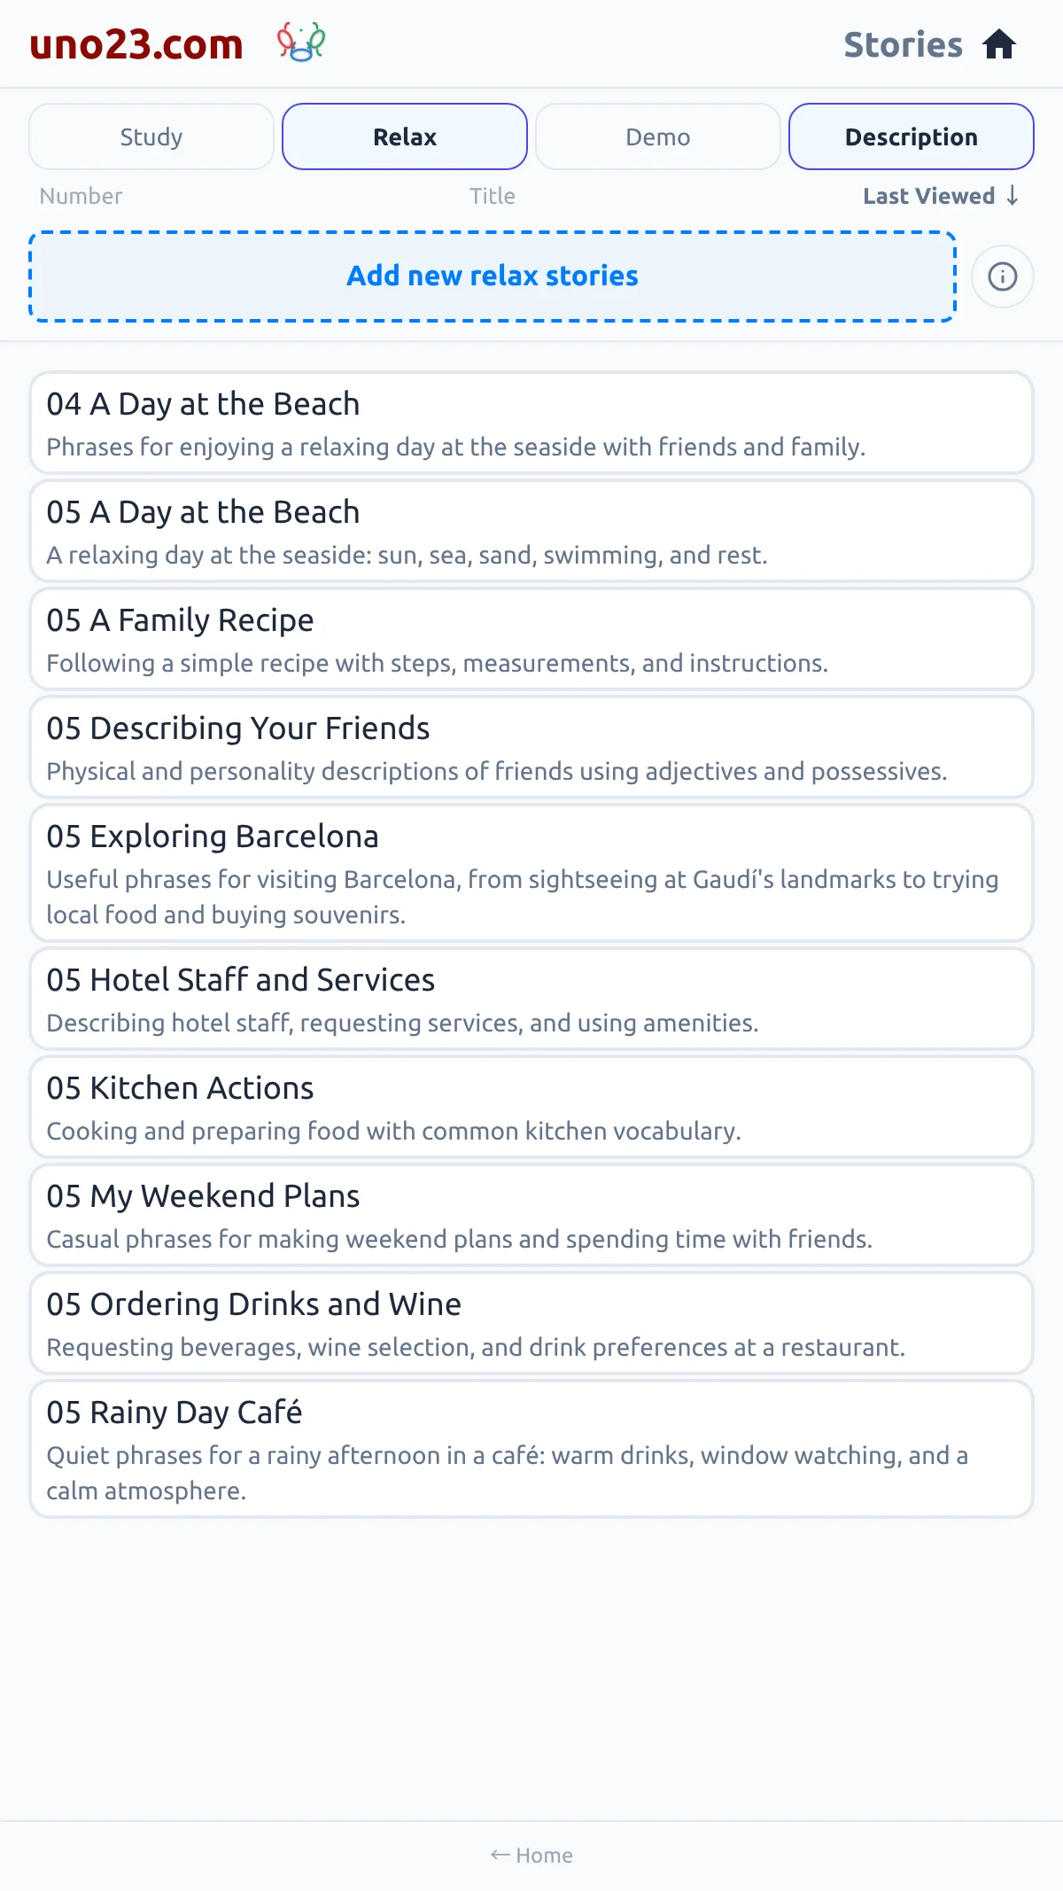Sort stories by Number
This screenshot has height=1891, width=1063.
pyautogui.click(x=81, y=196)
